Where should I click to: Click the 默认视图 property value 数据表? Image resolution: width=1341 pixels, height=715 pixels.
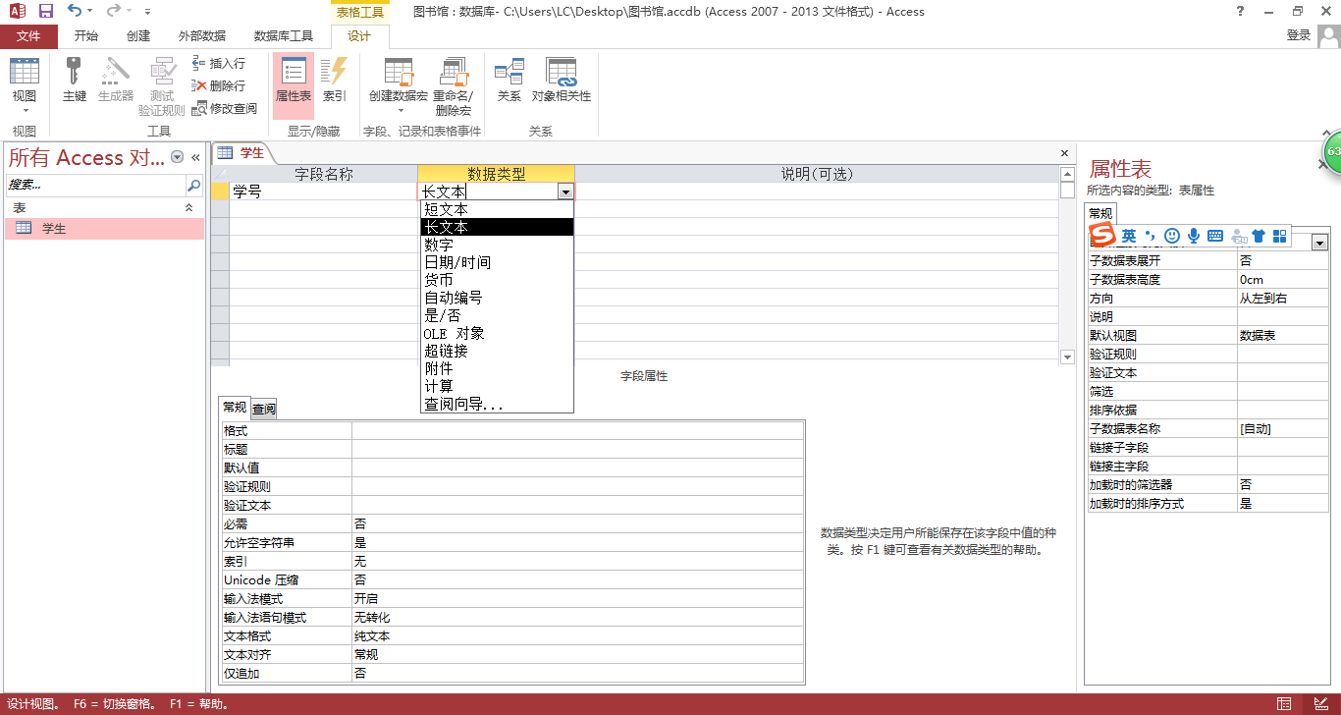(1282, 336)
